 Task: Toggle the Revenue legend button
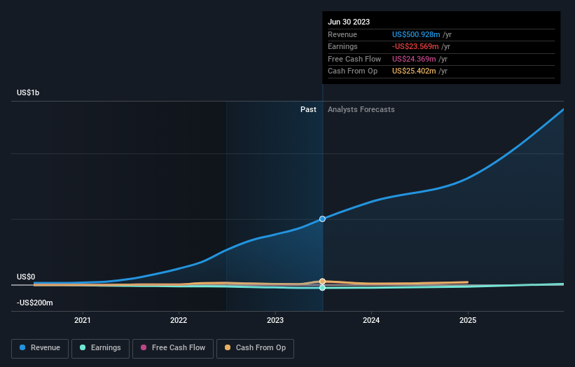[x=40, y=348]
